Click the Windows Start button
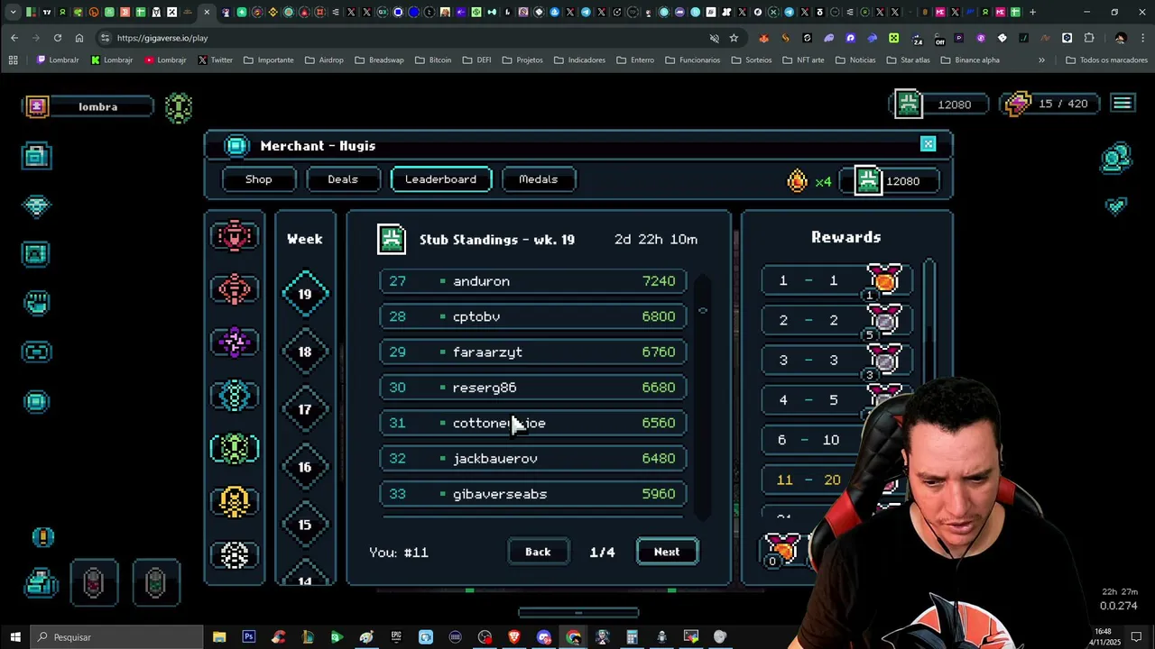 (15, 637)
